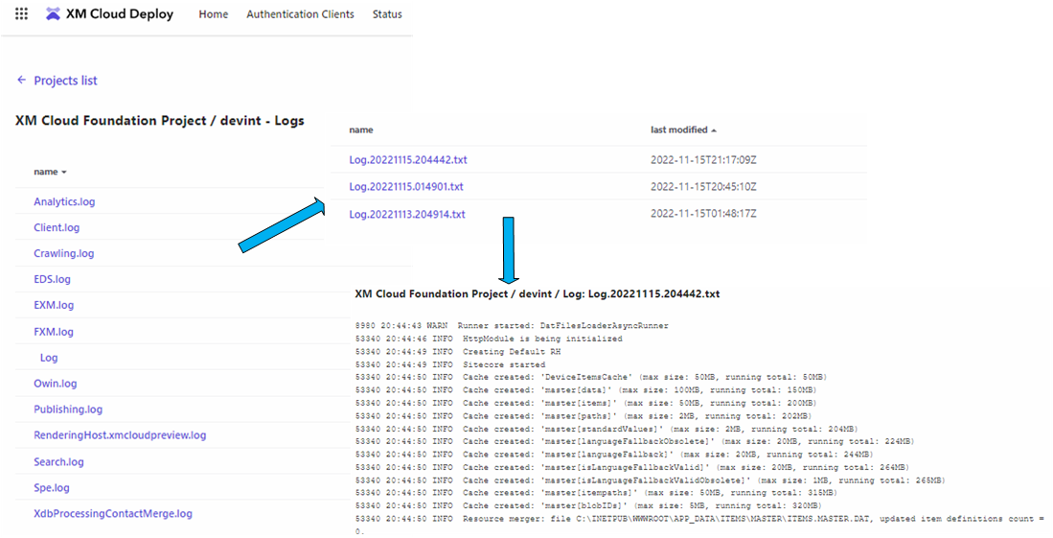The image size is (1053, 538).
Task: Open Client.log entry
Action: click(57, 227)
